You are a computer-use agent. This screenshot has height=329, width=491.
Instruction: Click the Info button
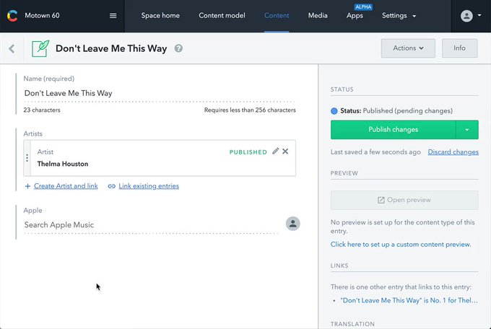tap(460, 48)
